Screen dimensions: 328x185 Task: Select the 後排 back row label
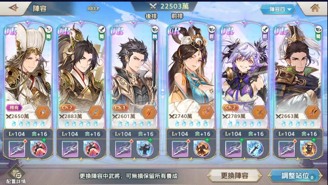click(151, 16)
